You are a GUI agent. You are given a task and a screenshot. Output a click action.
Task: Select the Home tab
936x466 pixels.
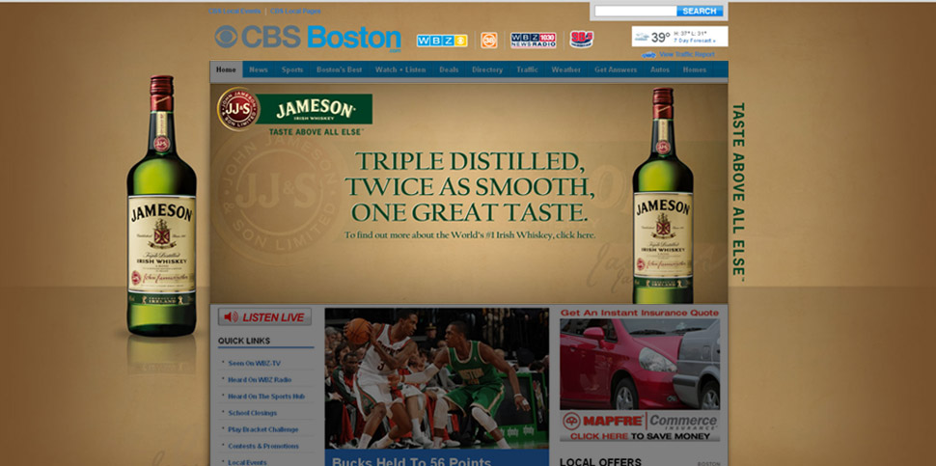click(x=226, y=69)
